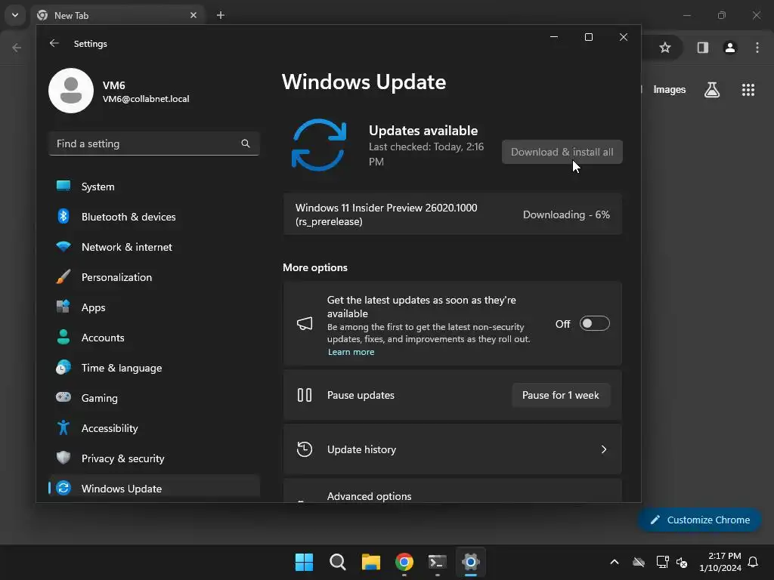The height and width of the screenshot is (580, 774).
Task: Open Accessibility settings category
Action: point(154,428)
